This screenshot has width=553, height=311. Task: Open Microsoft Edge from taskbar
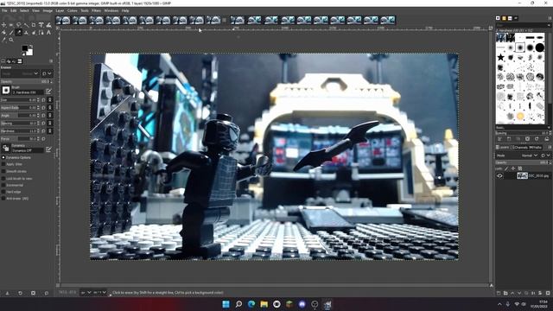[x=251, y=304]
